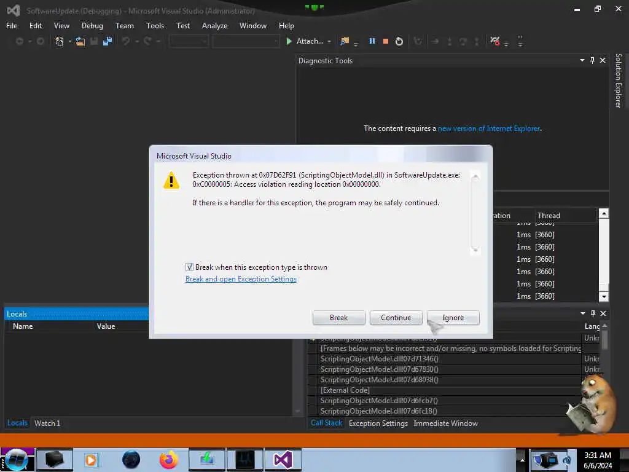Open Diagnostic Tools window position dropdown
The width and height of the screenshot is (629, 472).
[582, 60]
